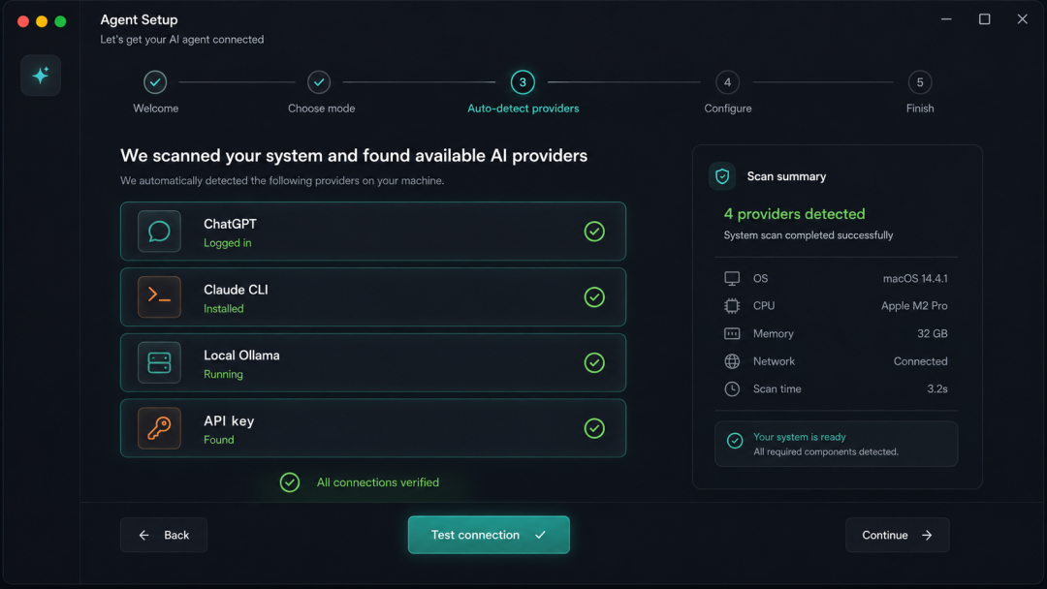Click the Memory module icon

(x=732, y=333)
